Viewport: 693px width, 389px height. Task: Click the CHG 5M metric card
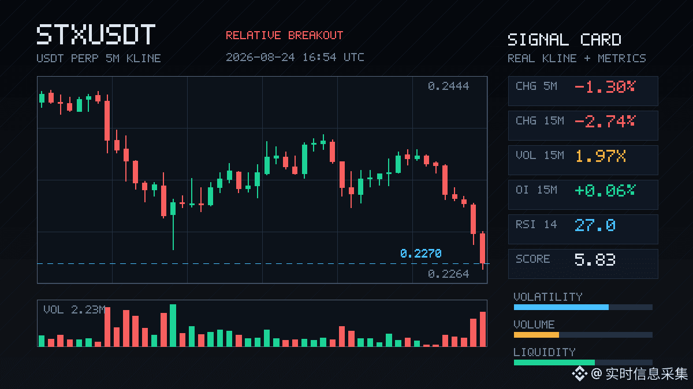tap(583, 90)
